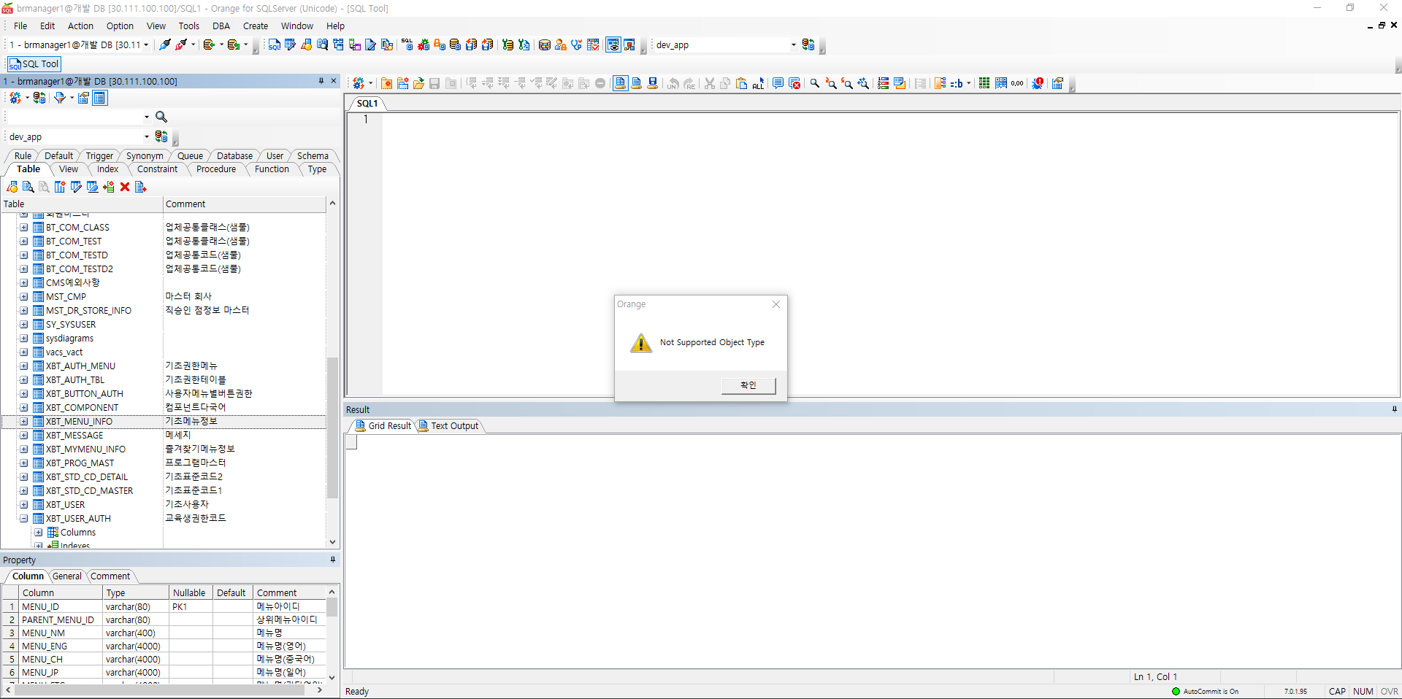
Task: Open the DBA menu
Action: coord(221,26)
